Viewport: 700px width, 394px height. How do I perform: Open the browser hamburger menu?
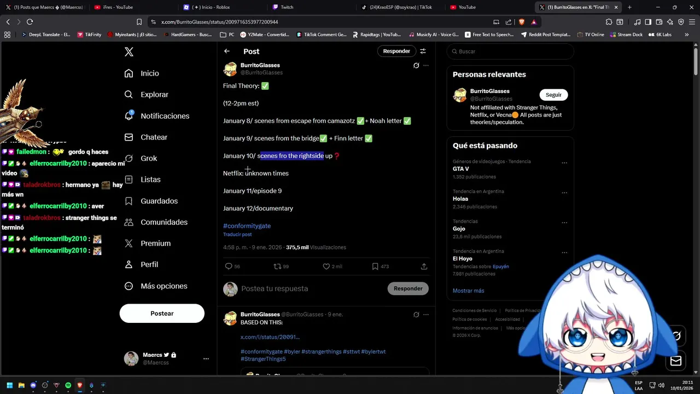pos(692,22)
